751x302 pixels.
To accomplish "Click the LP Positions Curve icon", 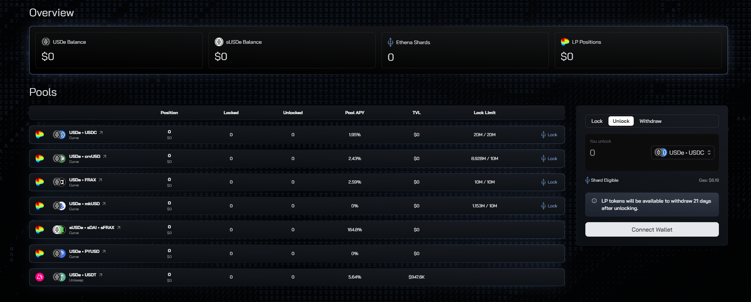I will coord(565,42).
